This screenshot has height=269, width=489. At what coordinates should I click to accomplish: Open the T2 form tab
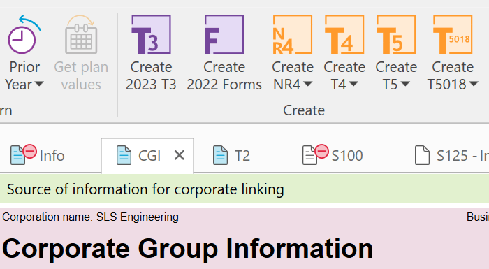point(231,155)
